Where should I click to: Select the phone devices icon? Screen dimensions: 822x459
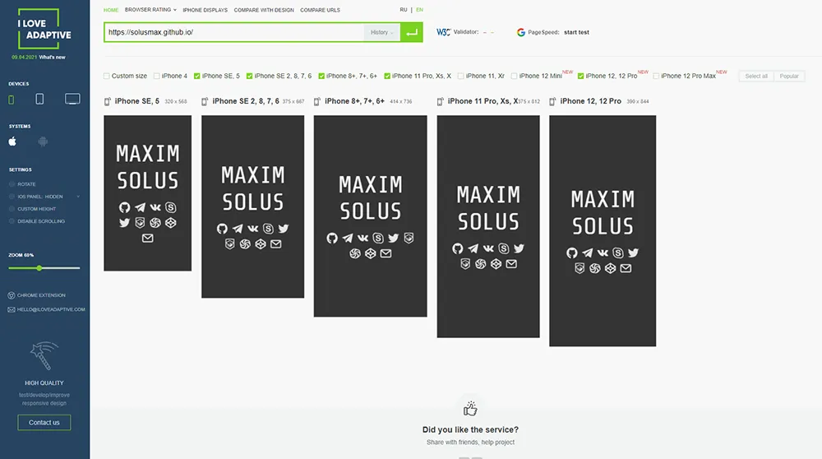tap(11, 100)
